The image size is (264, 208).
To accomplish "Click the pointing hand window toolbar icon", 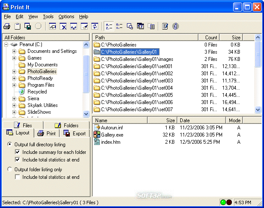I will [52, 26].
